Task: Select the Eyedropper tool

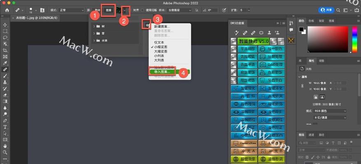Action: [x=5, y=63]
